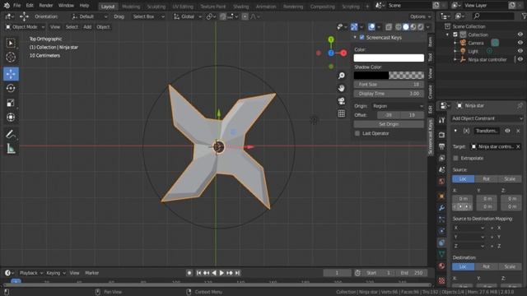Select the Annotate tool
Viewport: 527px width, 296px height.
11,134
